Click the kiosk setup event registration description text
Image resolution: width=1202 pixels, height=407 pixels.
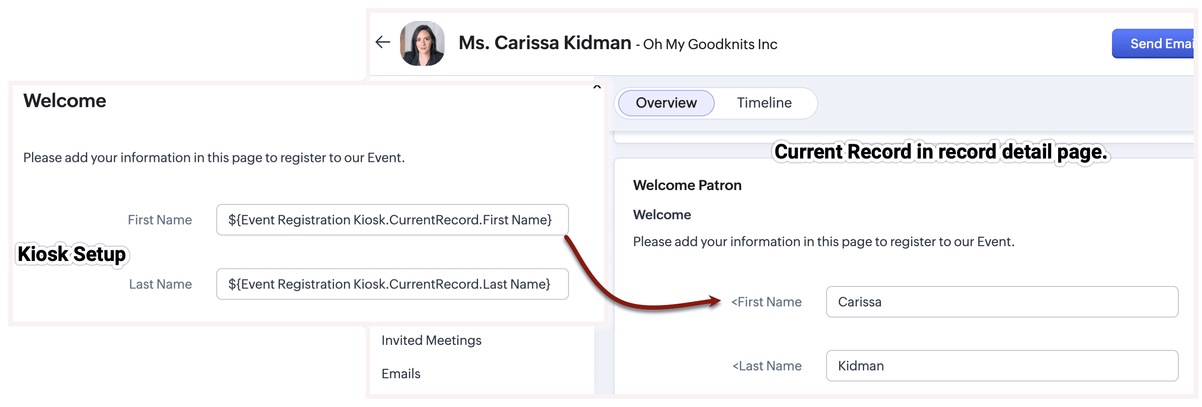[x=213, y=158]
